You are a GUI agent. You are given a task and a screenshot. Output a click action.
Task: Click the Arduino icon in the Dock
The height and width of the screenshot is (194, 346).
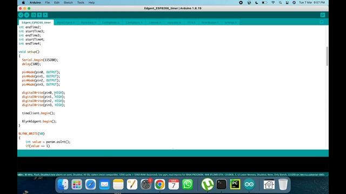click(x=249, y=184)
